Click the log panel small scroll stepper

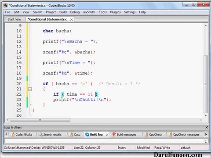pos(206,141)
